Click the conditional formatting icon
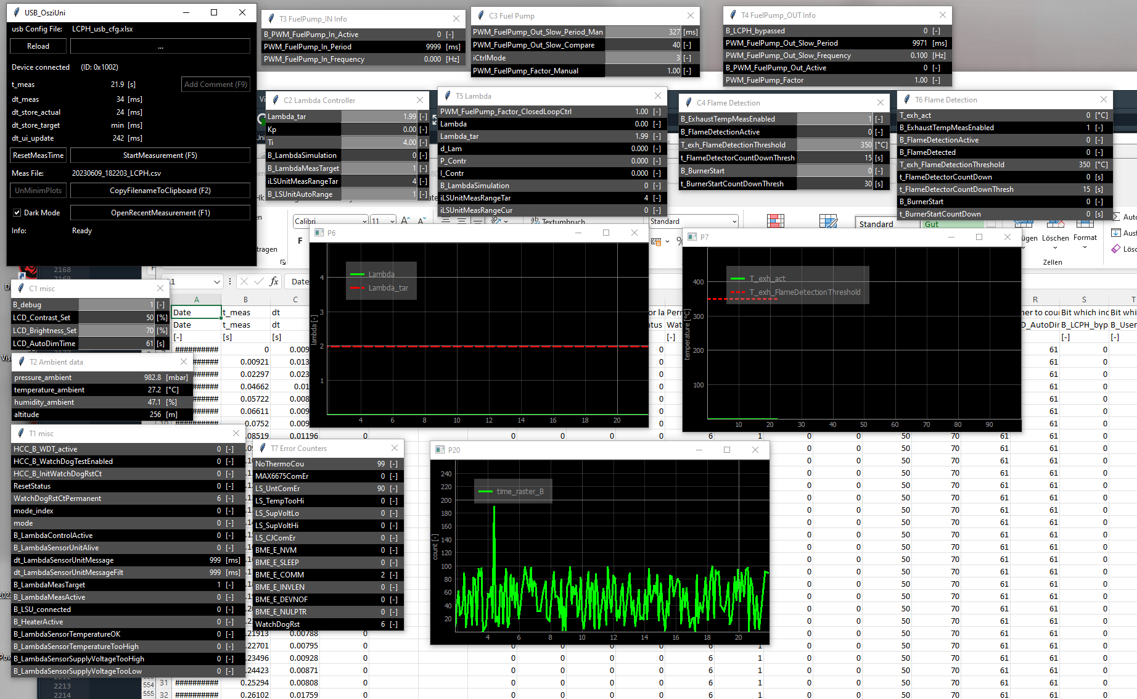The image size is (1137, 699). (775, 221)
